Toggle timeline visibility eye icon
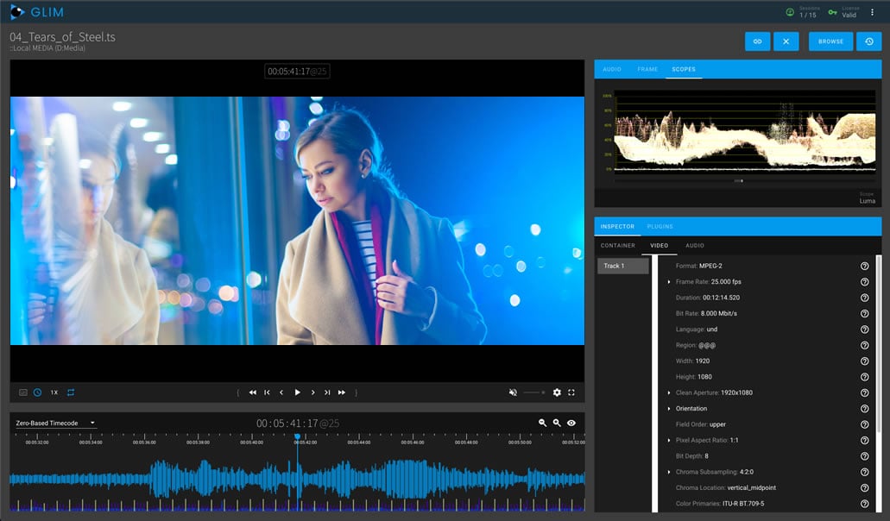Viewport: 890px width, 521px height. (571, 423)
